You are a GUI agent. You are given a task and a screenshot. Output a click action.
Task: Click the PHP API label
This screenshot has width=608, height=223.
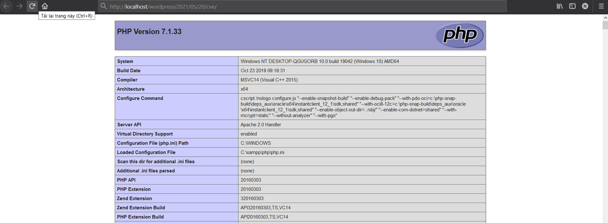126,180
